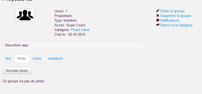Click the pencil icon beside Editer le groupe
The image size is (202, 94).
click(x=158, y=11)
